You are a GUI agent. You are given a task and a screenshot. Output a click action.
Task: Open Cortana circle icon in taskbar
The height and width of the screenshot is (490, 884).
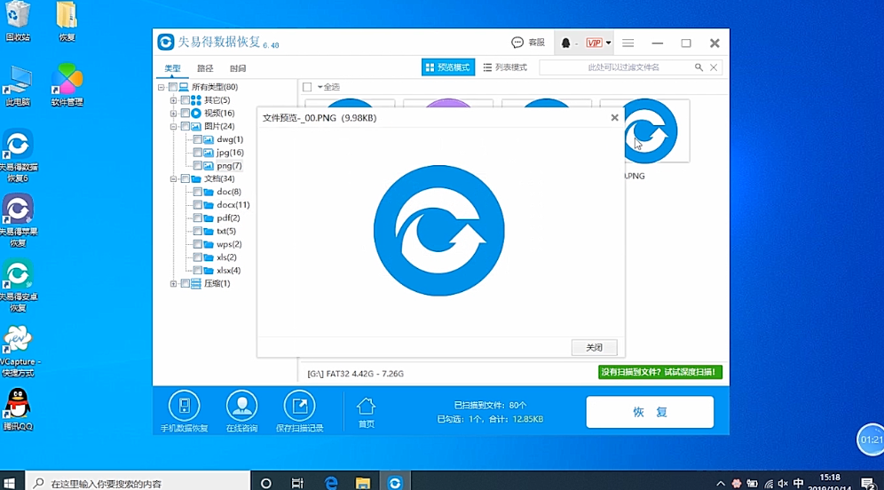(x=265, y=483)
